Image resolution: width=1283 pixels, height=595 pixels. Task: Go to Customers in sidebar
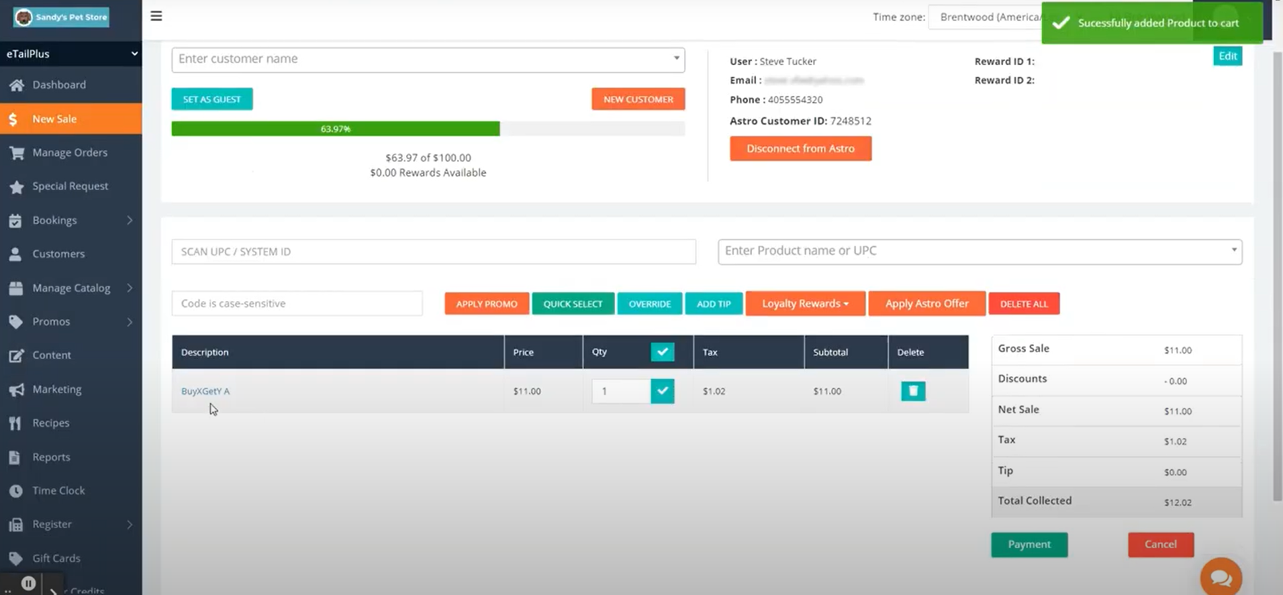click(x=58, y=254)
